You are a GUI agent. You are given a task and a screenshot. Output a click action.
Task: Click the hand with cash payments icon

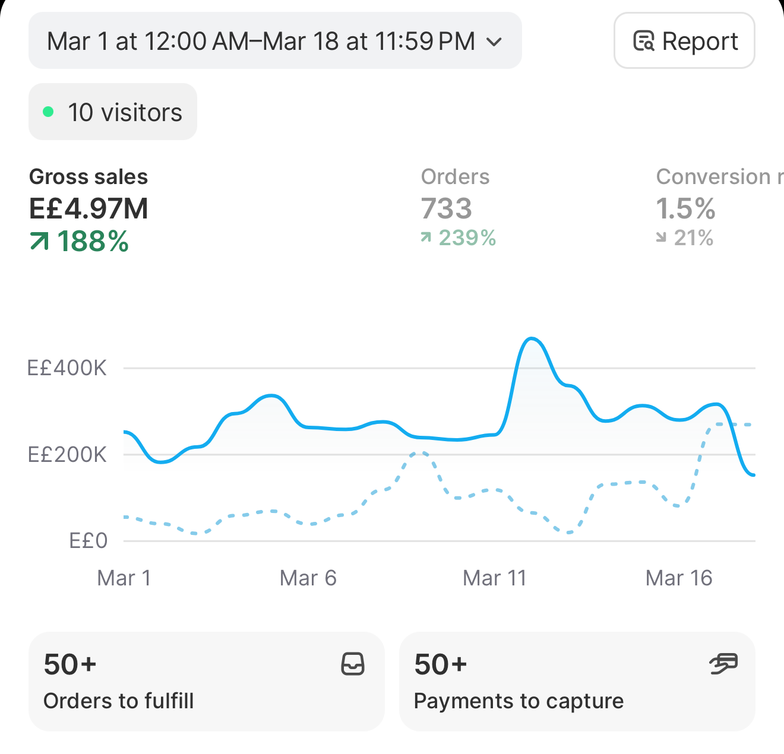(x=723, y=663)
